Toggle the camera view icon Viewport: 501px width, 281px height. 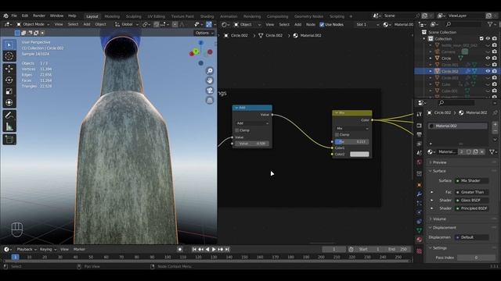point(210,91)
